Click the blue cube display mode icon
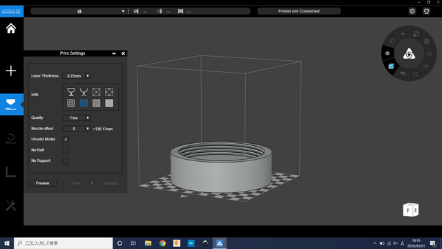442x249 pixels. 391,66
